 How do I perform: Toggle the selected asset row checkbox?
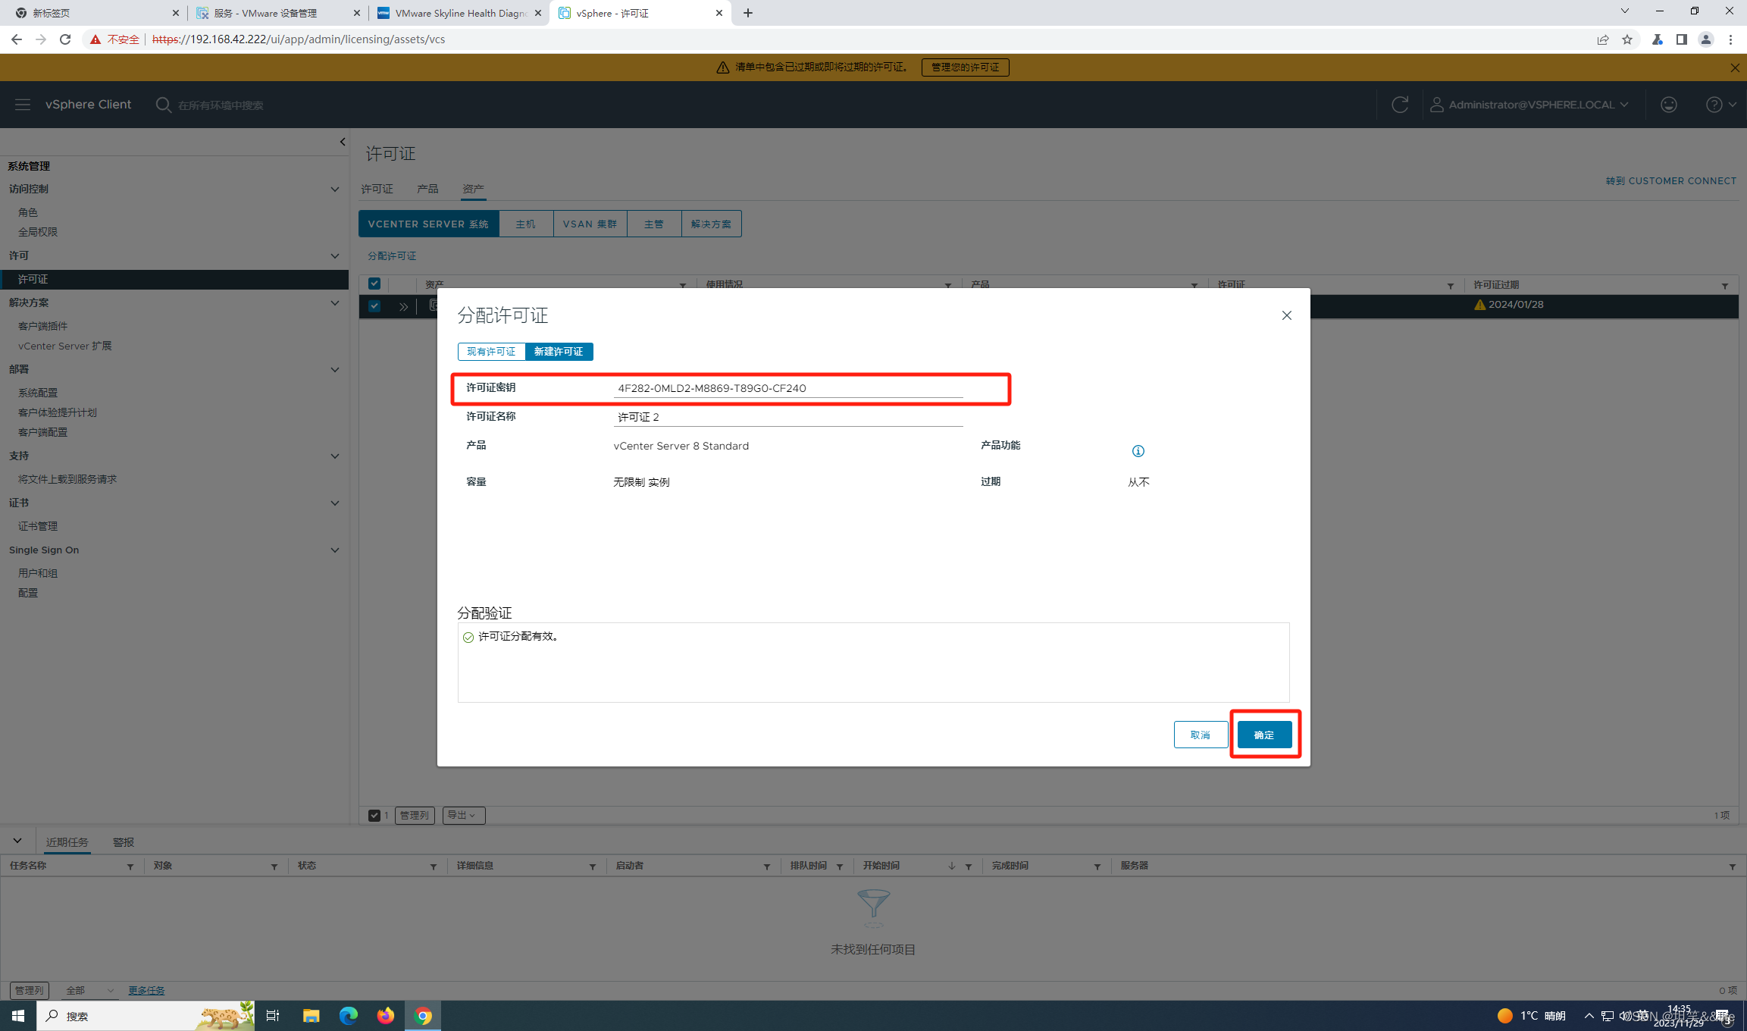pyautogui.click(x=374, y=306)
